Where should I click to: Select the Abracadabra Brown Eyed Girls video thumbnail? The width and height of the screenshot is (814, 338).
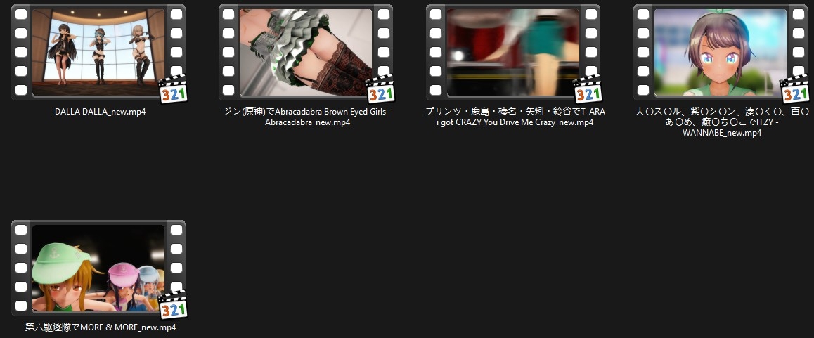pos(306,53)
